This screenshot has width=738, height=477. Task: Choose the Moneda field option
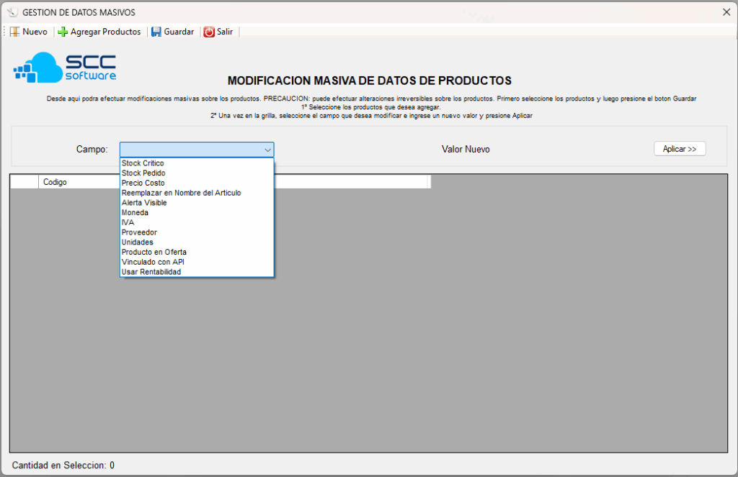(135, 213)
